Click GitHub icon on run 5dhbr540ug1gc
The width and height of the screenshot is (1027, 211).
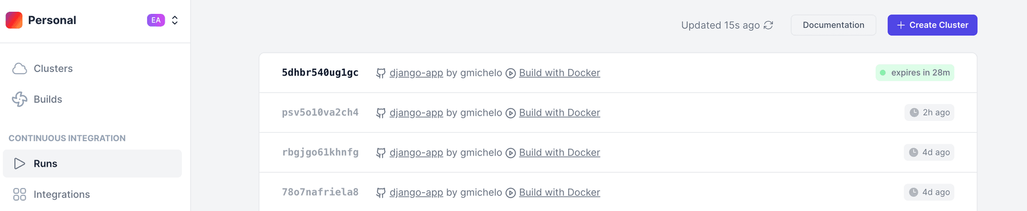pyautogui.click(x=381, y=73)
